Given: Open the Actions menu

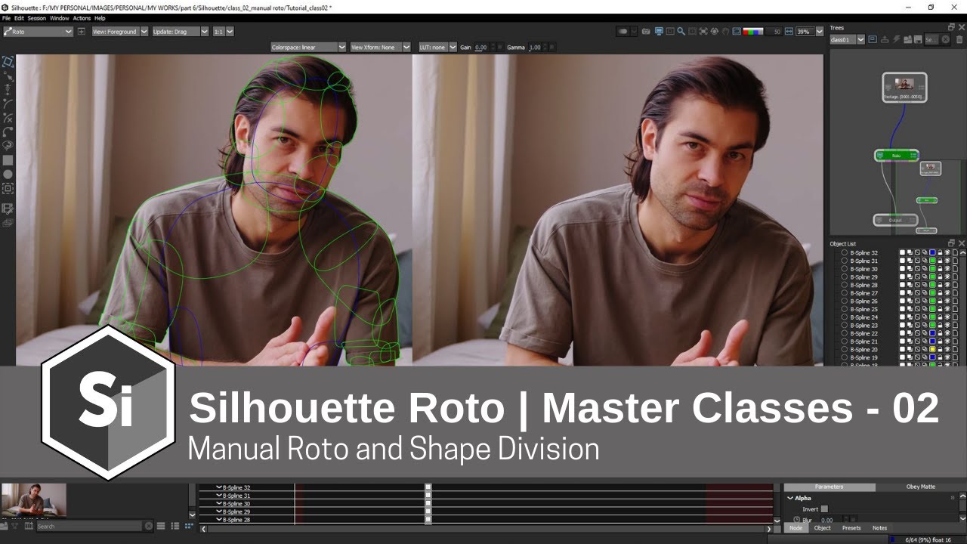Looking at the screenshot, I should point(82,18).
